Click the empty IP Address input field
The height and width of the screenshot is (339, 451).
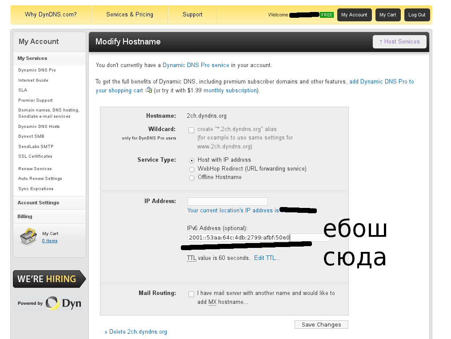click(x=227, y=201)
